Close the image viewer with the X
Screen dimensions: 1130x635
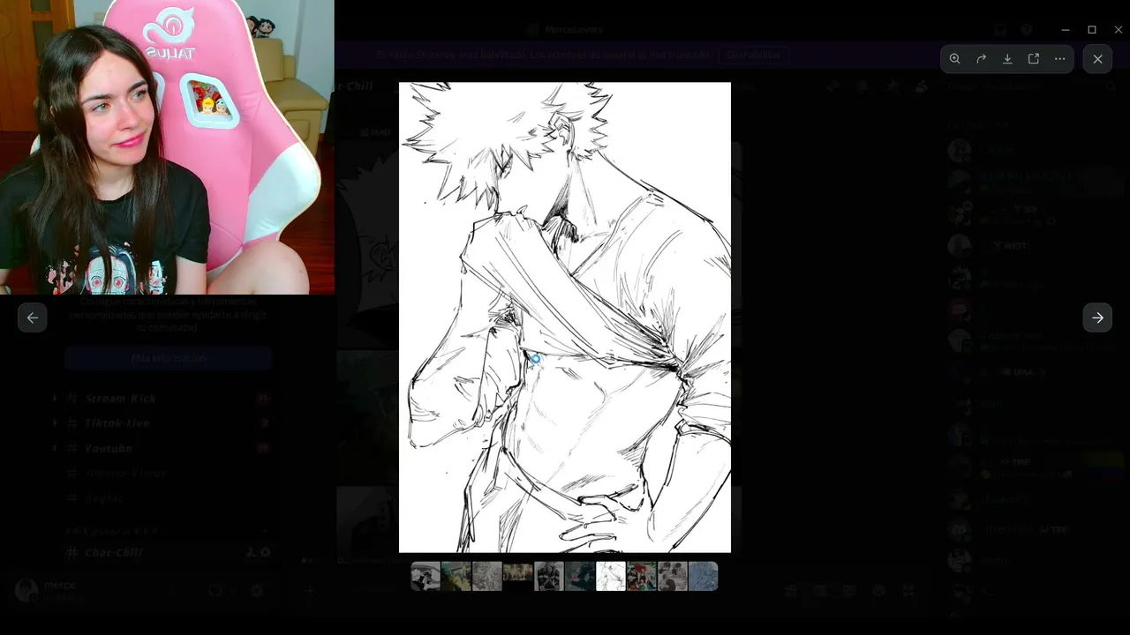(1097, 59)
